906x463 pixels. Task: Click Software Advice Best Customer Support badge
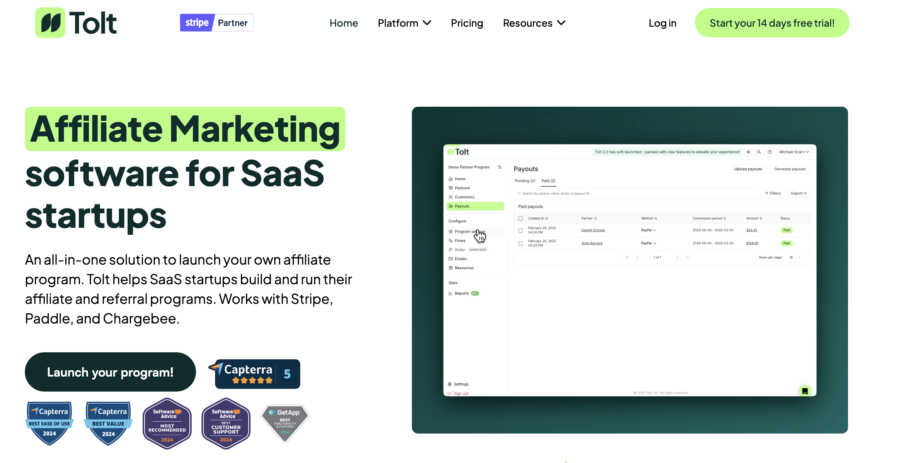(x=226, y=424)
